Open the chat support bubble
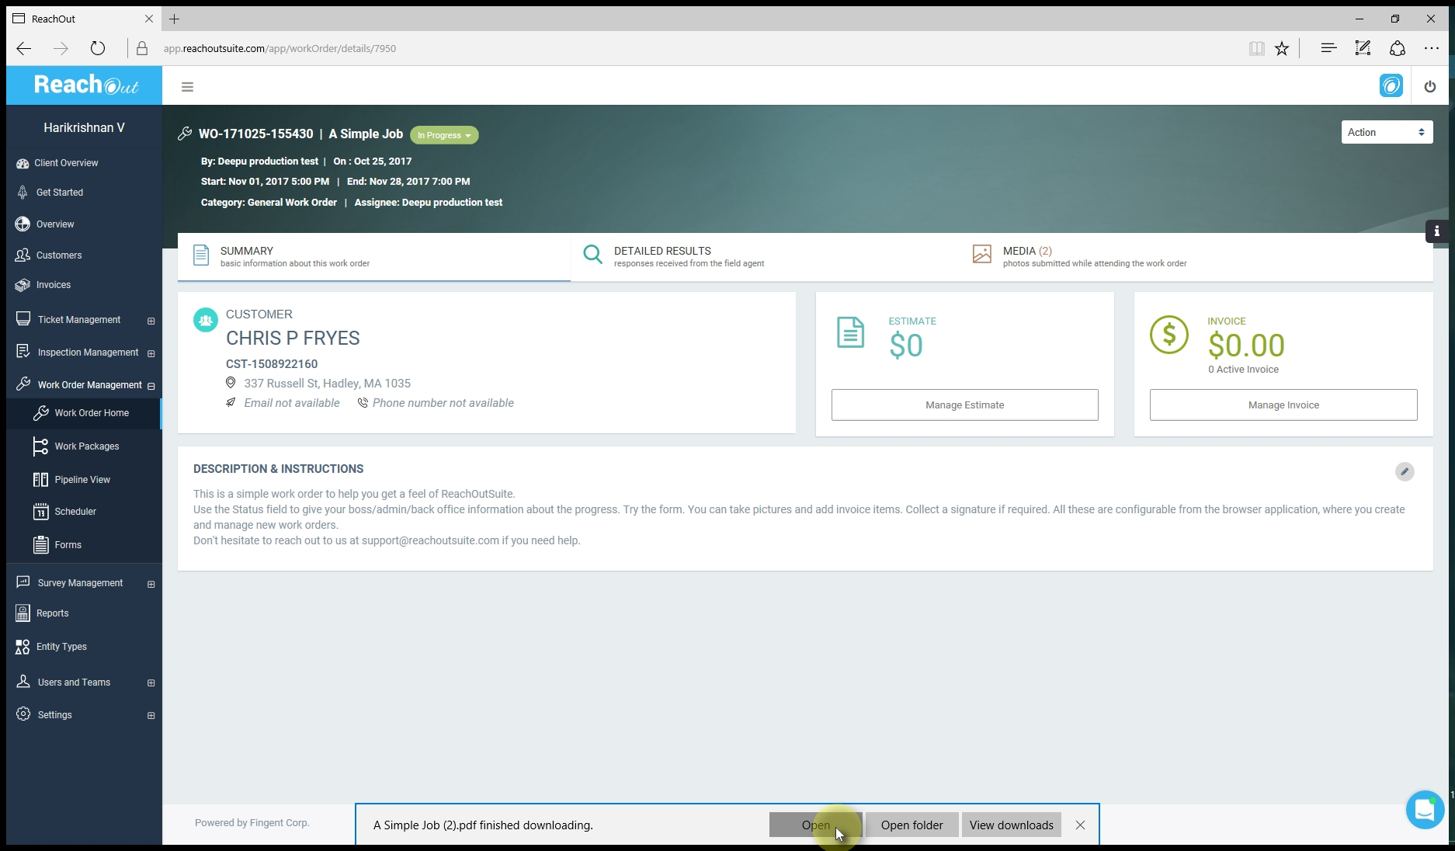The image size is (1455, 851). (x=1424, y=810)
